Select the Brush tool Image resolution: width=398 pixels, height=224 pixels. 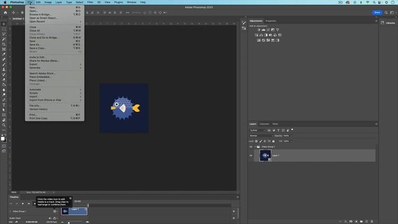pyautogui.click(x=4, y=64)
